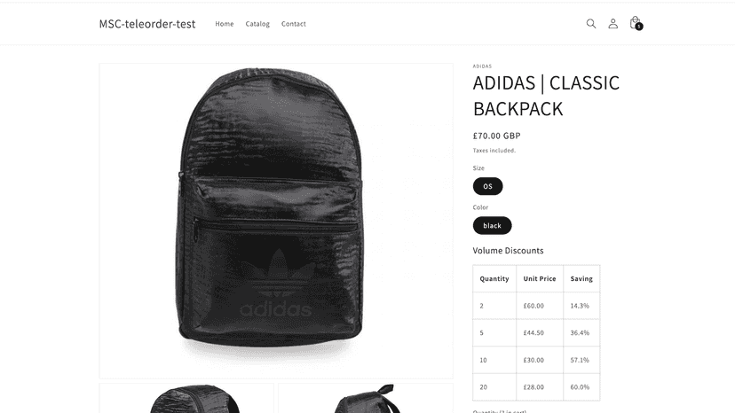
Task: Click the ADIDAS | CLASSIC BACKPACK title
Action: (546, 96)
